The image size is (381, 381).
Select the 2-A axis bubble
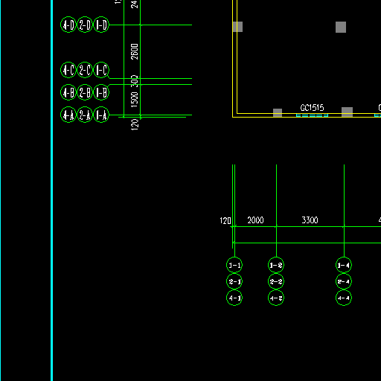pyautogui.click(x=85, y=115)
